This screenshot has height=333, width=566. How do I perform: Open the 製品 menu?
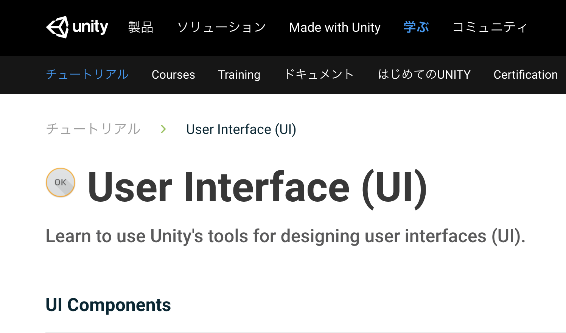point(141,27)
